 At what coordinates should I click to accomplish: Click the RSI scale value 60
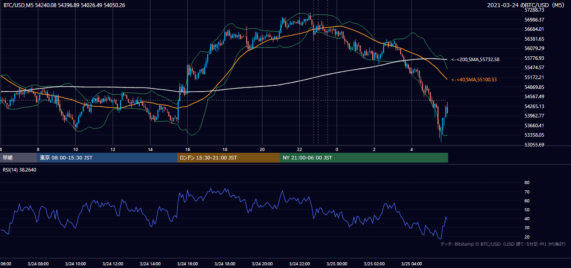pos(527,201)
